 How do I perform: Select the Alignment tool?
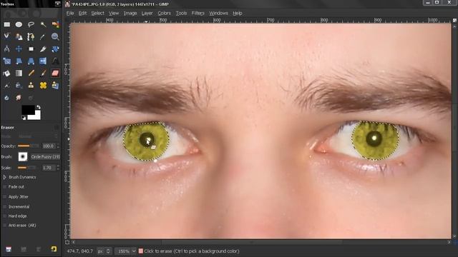pos(31,49)
